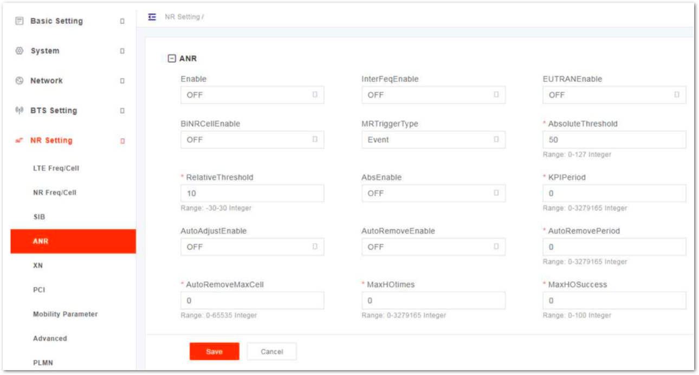This screenshot has height=375, width=699.
Task: Open the InterFeqEnable dropdown
Action: coord(433,95)
